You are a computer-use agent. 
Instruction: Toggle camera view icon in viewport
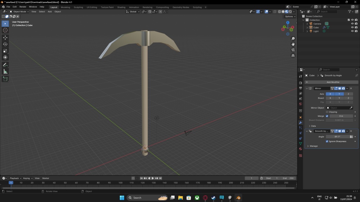coord(293,50)
